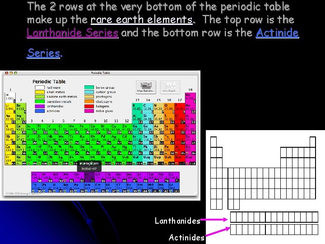Click the potassium K element cell
This screenshot has height=244, width=325.
coord(10,129)
